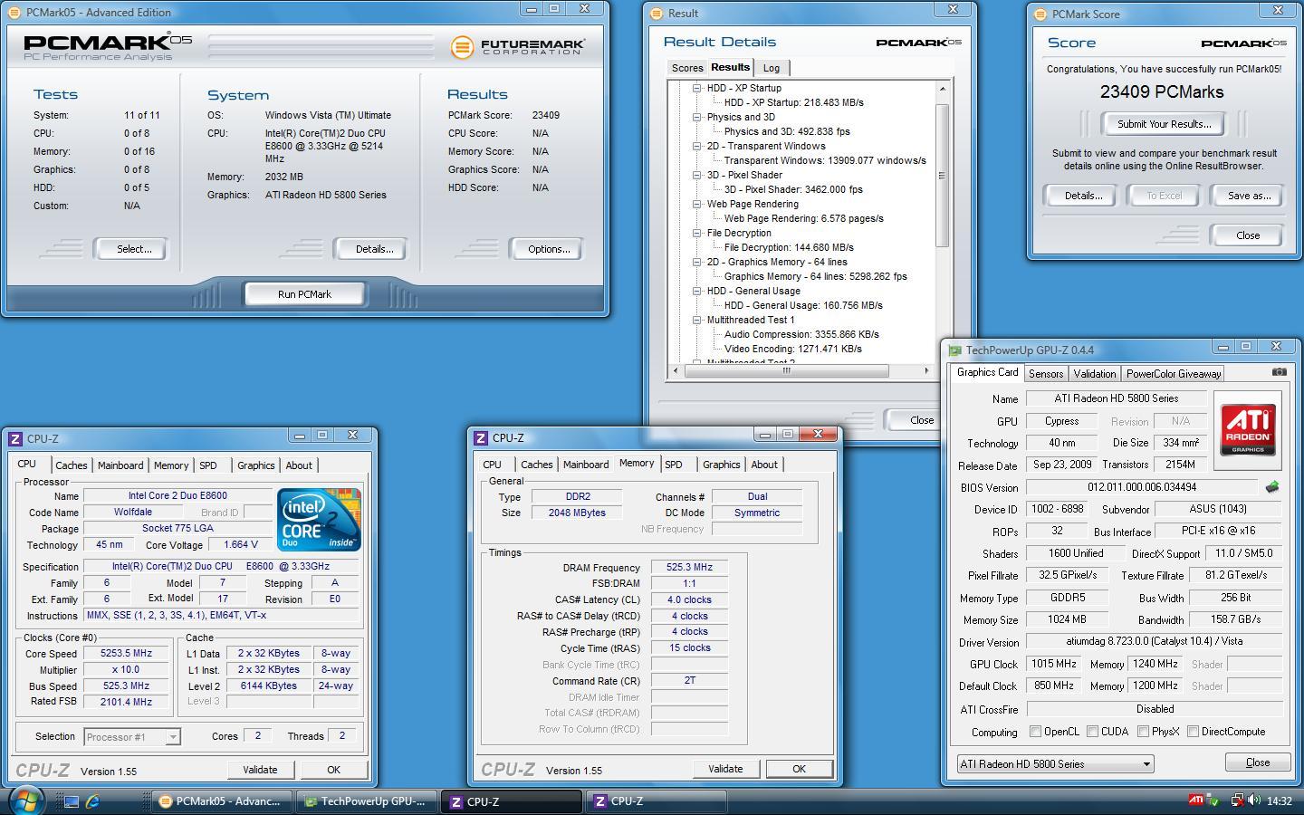1304x815 pixels.
Task: Click the volume speaker tray icon
Action: (1254, 801)
